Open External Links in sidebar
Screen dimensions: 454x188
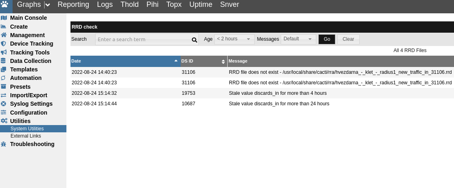tap(26, 136)
